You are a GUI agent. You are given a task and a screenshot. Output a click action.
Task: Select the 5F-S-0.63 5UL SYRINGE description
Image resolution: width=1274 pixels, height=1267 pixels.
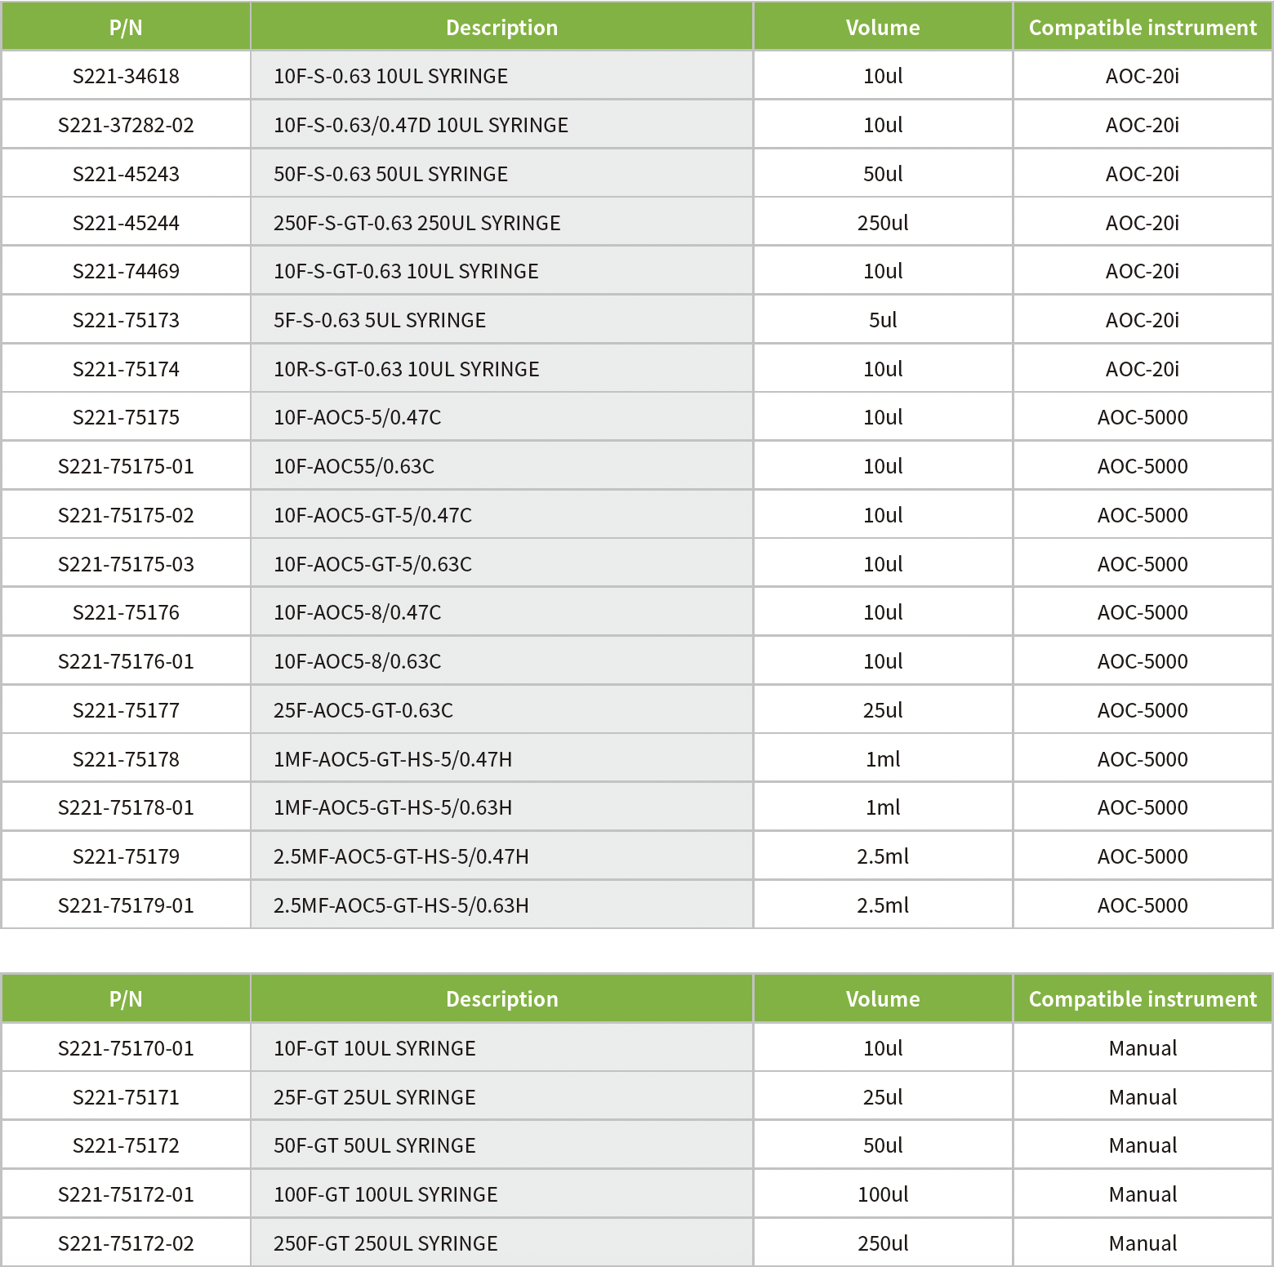(380, 320)
